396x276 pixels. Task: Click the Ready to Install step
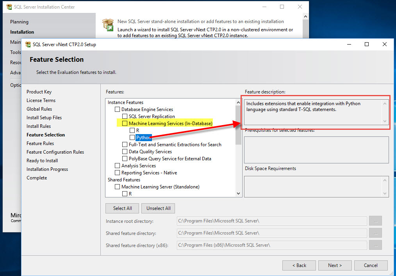[42, 161]
